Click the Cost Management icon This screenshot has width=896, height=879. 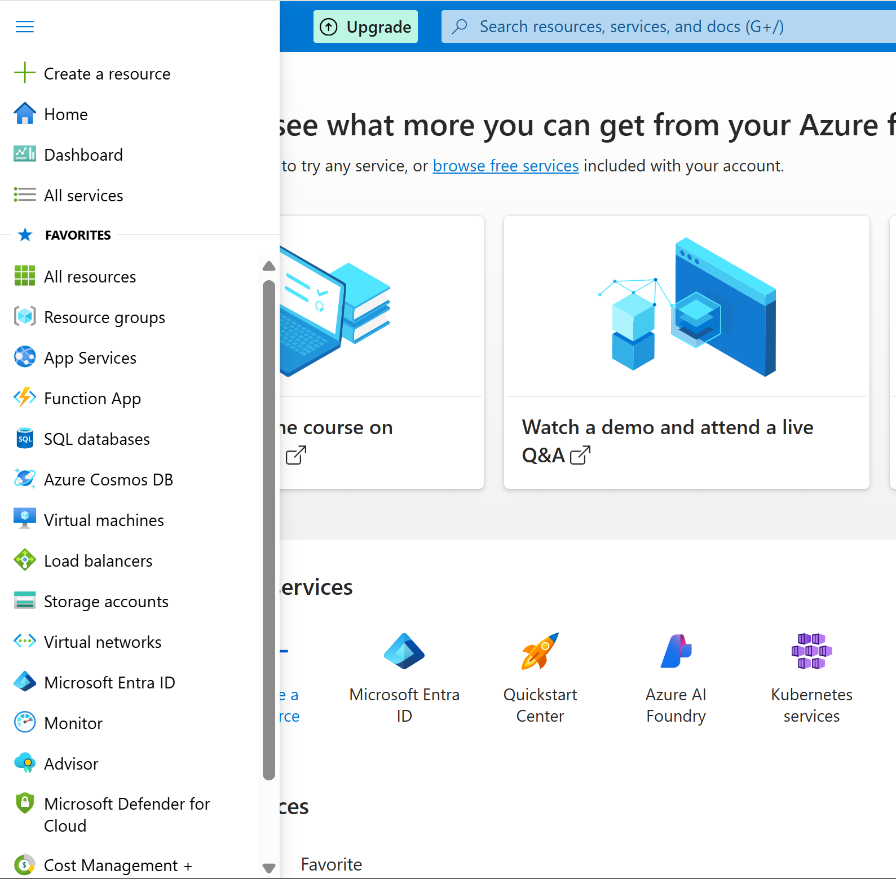point(25,864)
